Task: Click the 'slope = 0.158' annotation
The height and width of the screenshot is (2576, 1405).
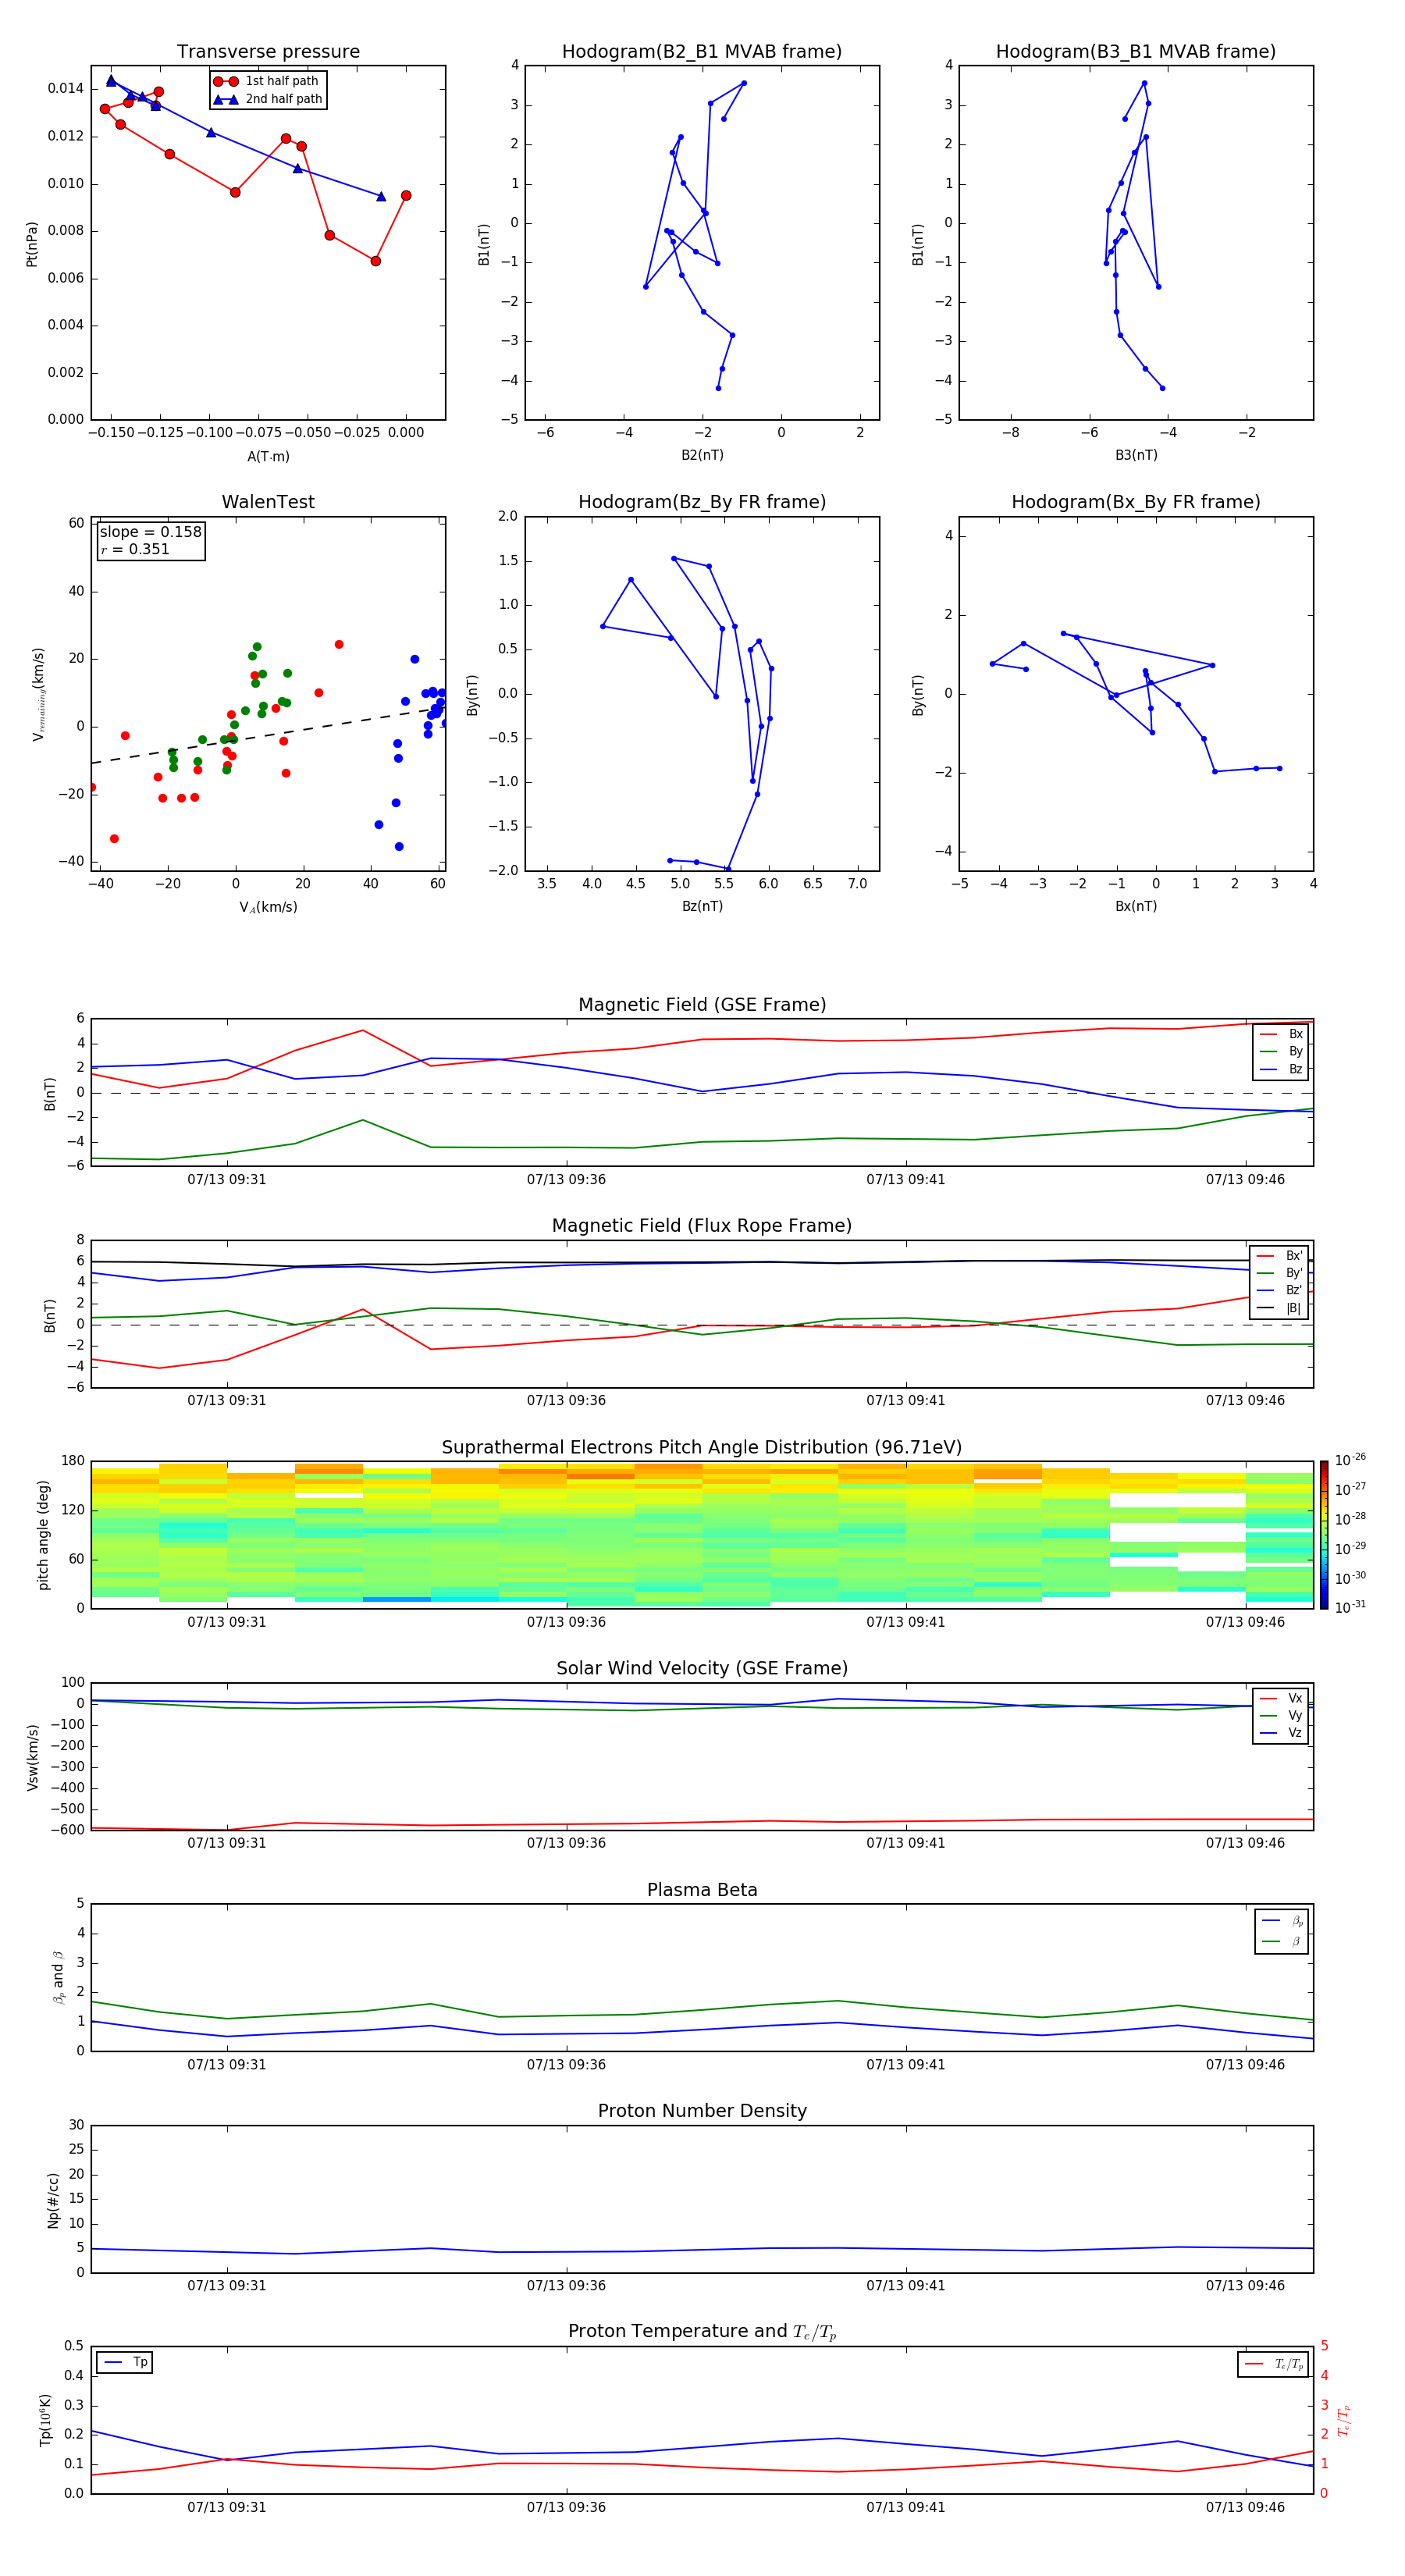Action: click(x=150, y=532)
